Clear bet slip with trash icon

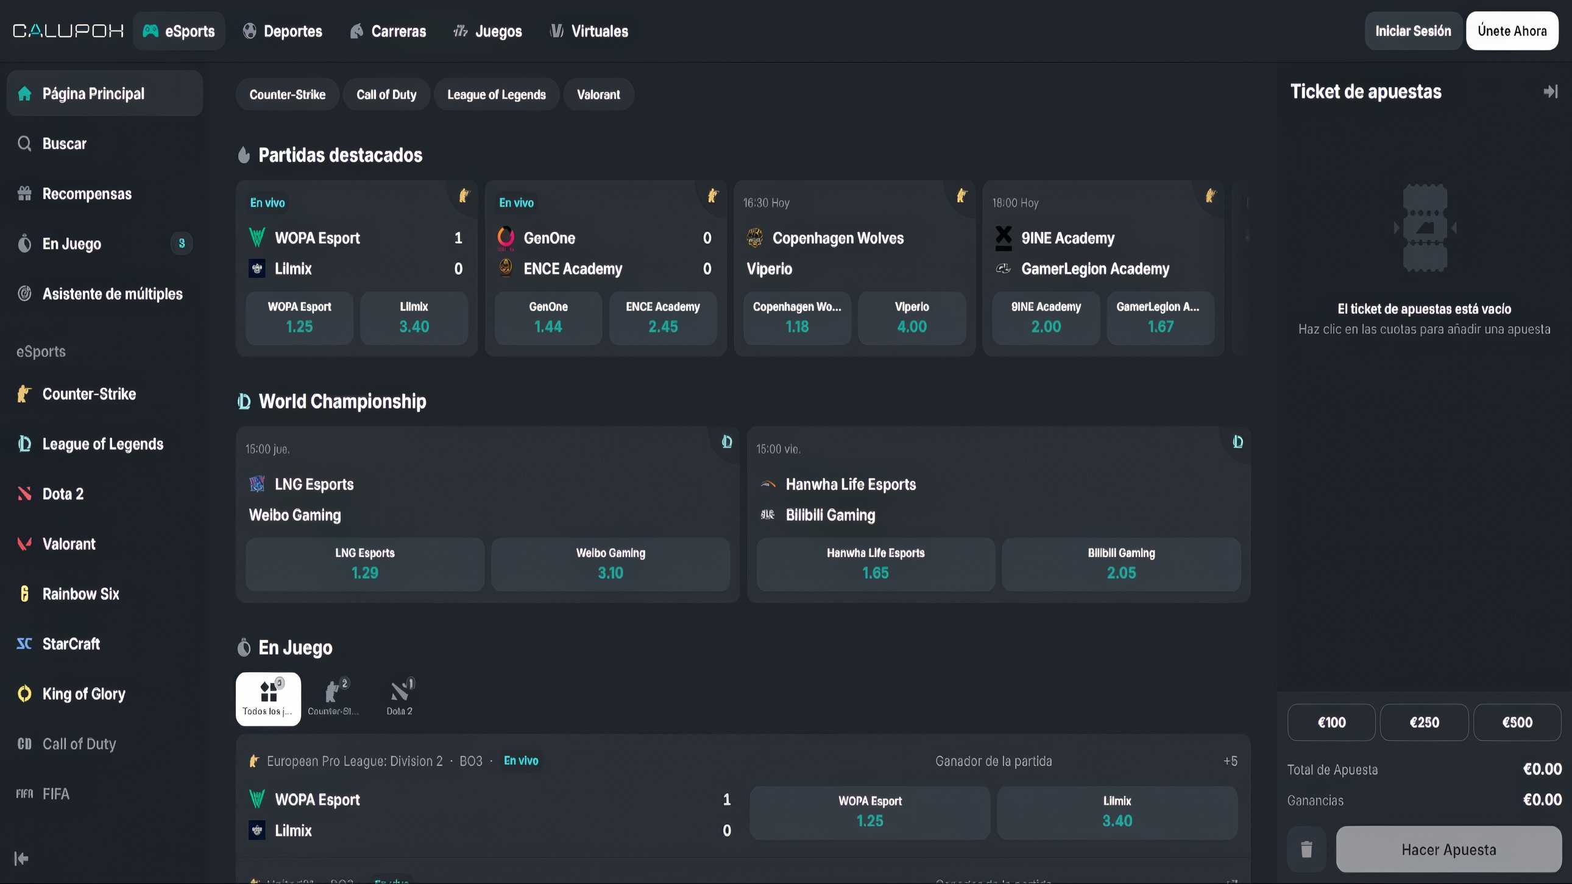click(1306, 849)
